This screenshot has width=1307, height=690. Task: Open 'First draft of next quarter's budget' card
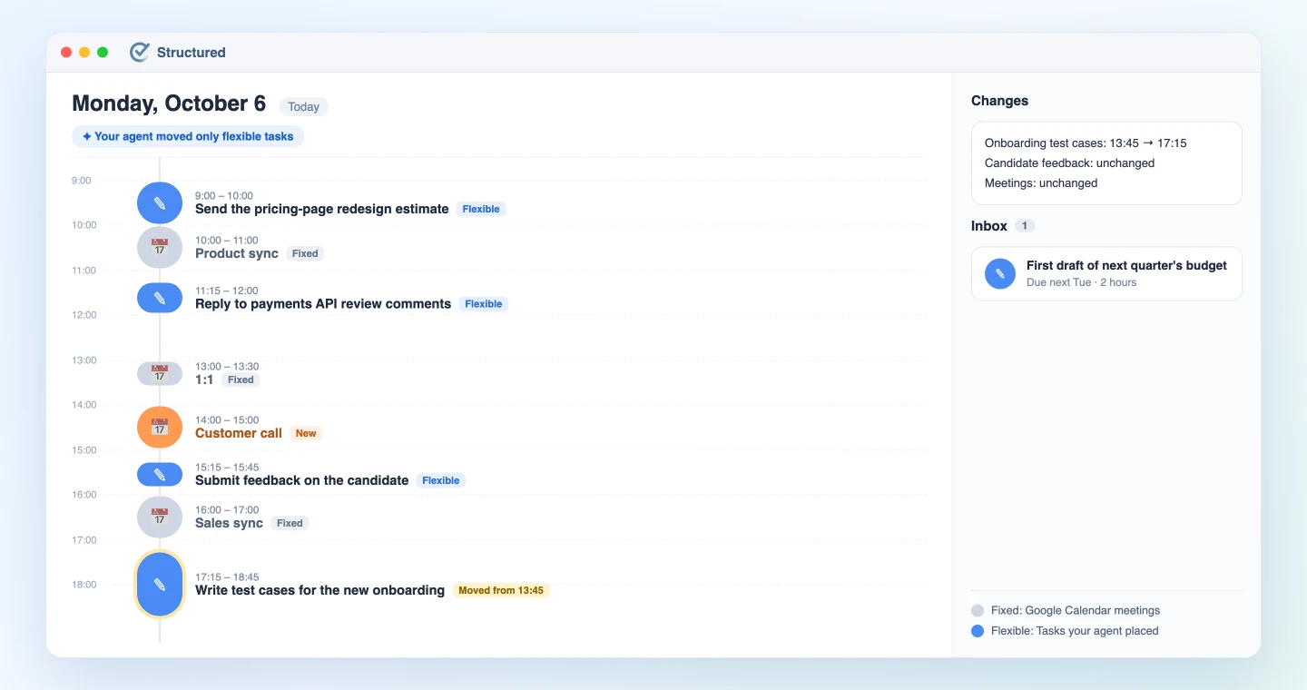(1106, 273)
